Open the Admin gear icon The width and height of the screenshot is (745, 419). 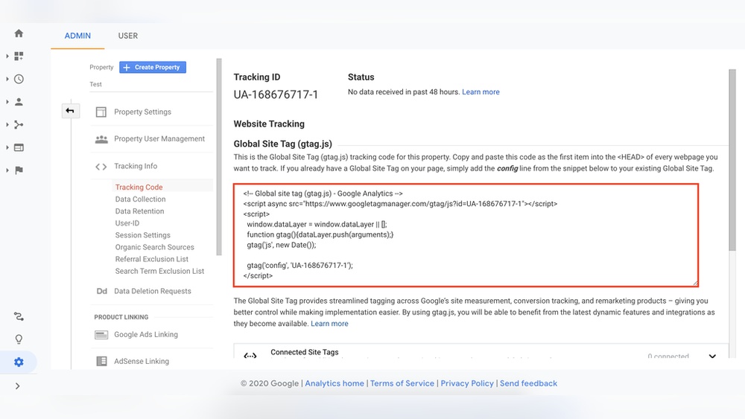point(19,362)
